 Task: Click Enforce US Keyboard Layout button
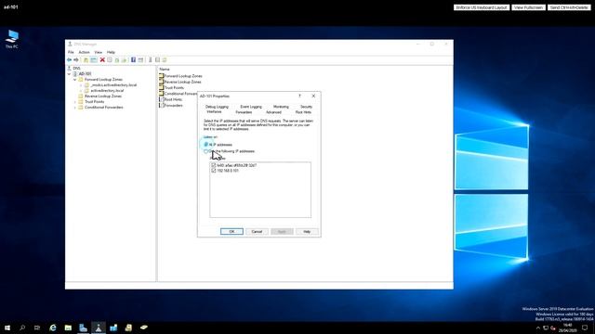tap(482, 7)
